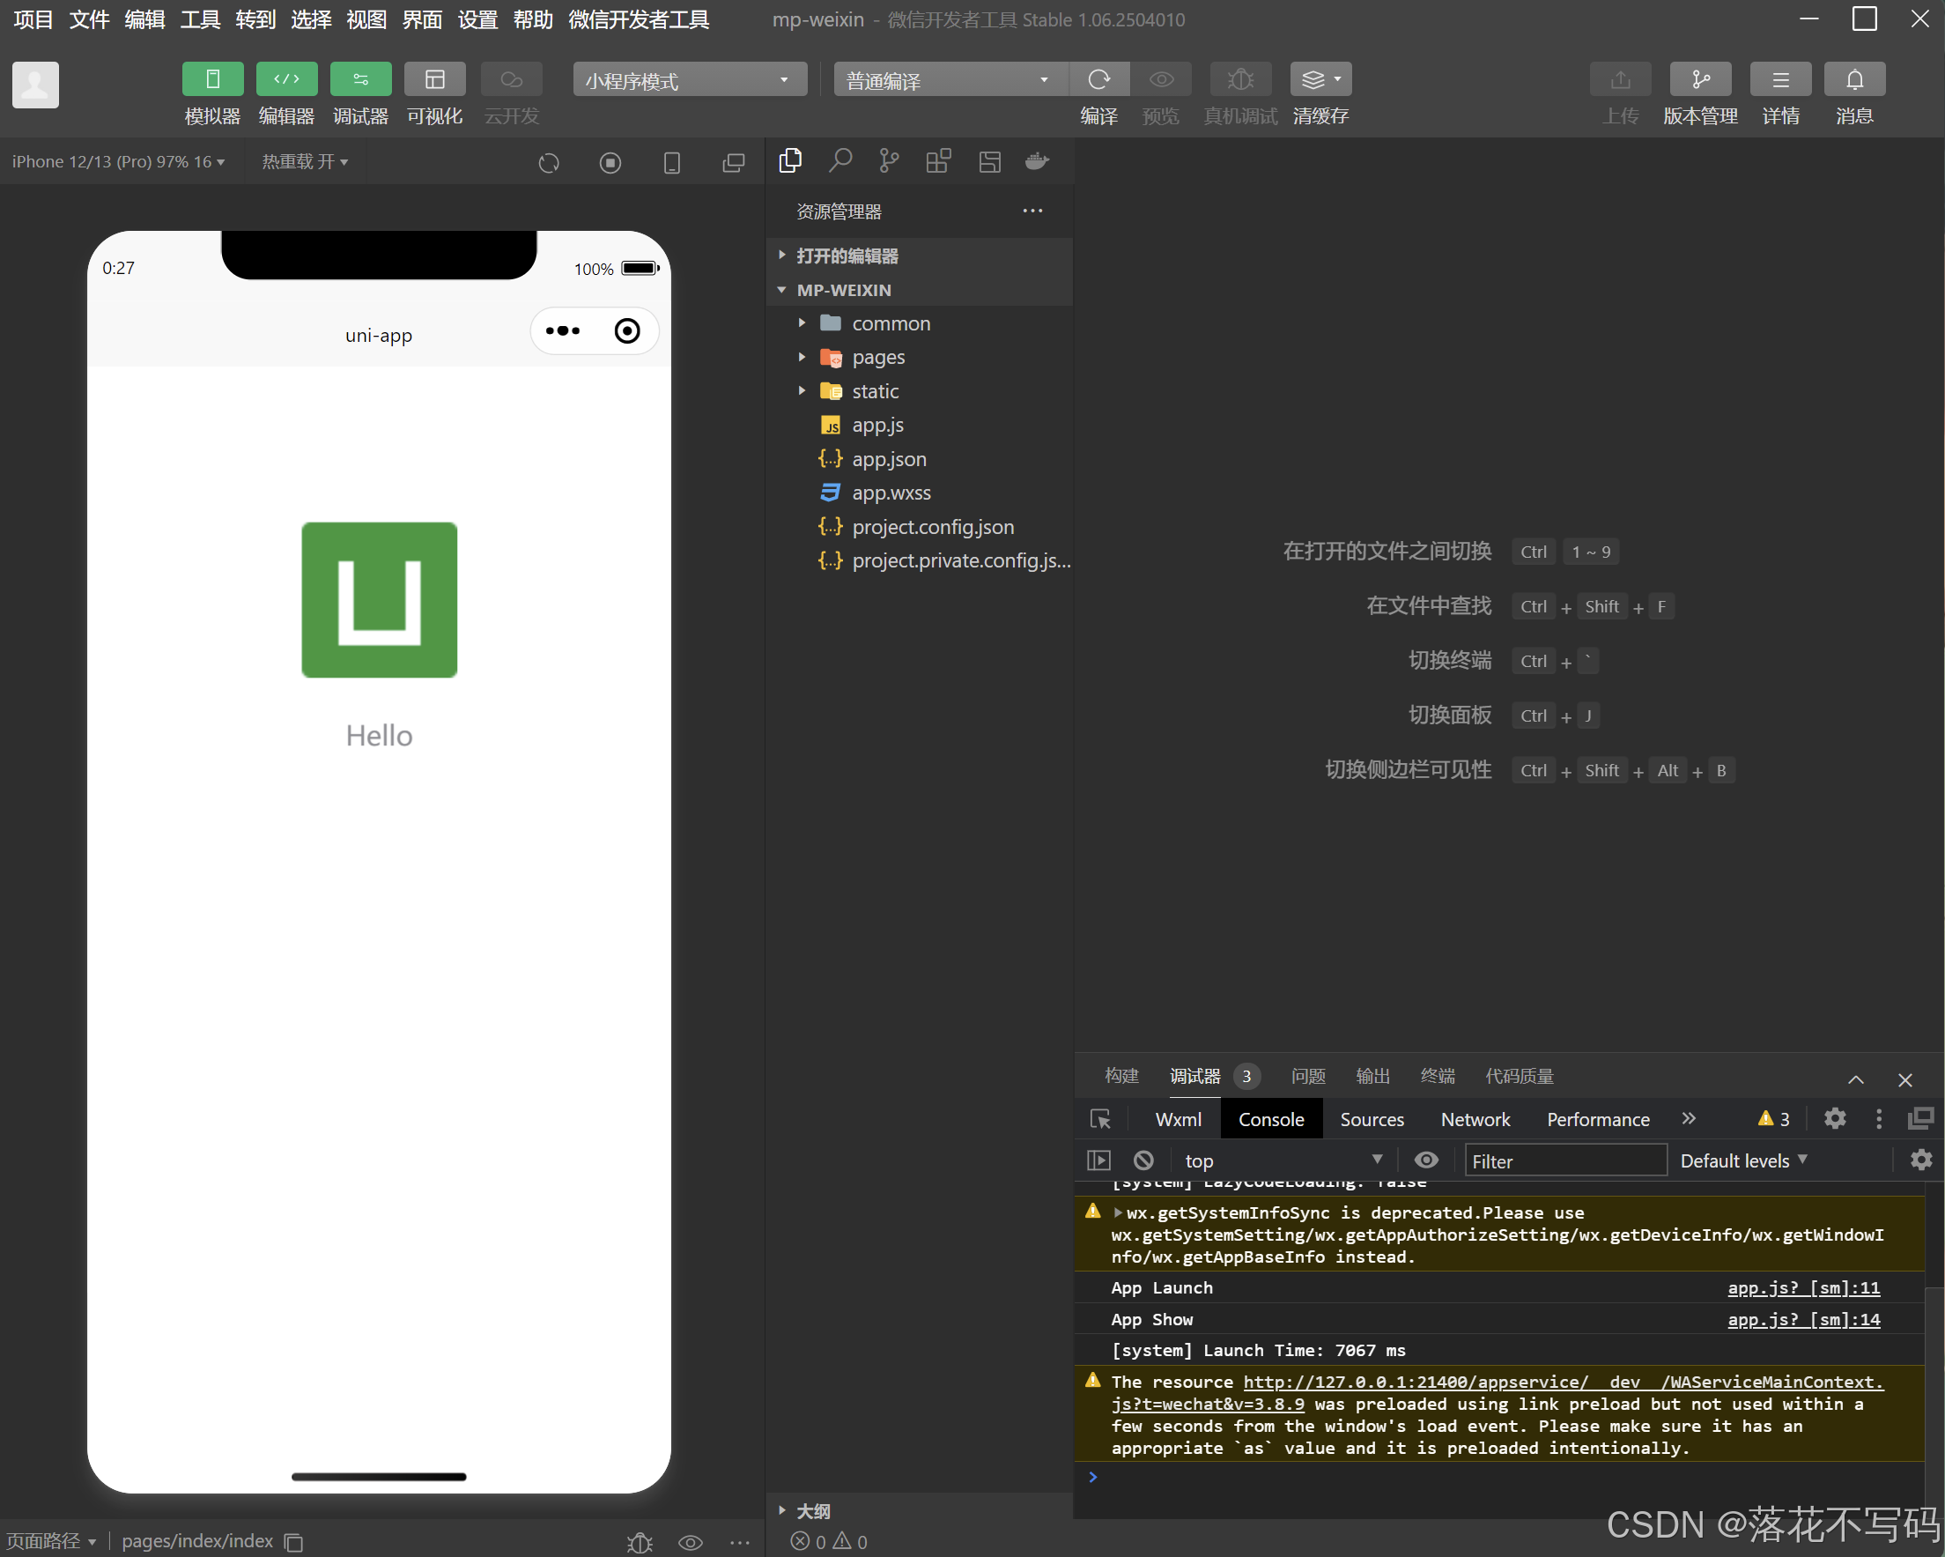Open the Settings menu (设置)
Screen dimensions: 1945x1557
(477, 19)
